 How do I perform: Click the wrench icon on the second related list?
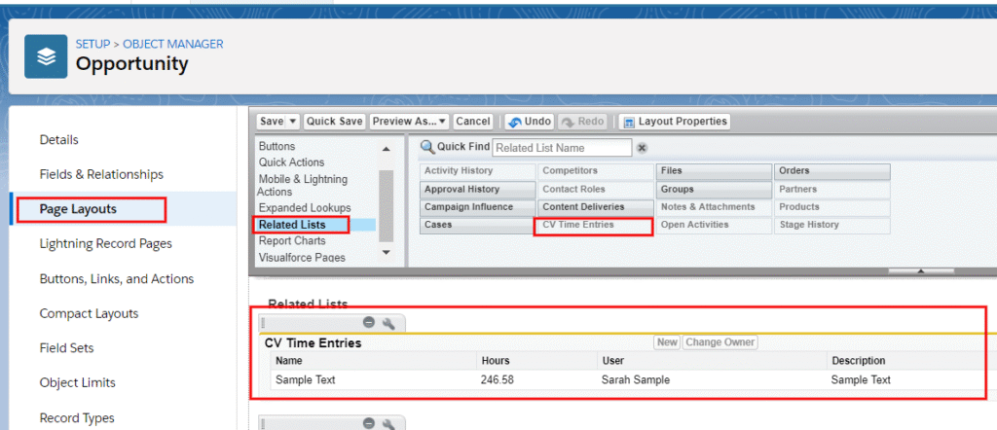click(388, 423)
